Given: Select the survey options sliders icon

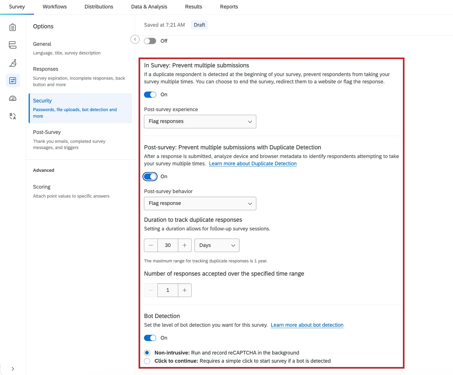Looking at the screenshot, I should pos(13,80).
